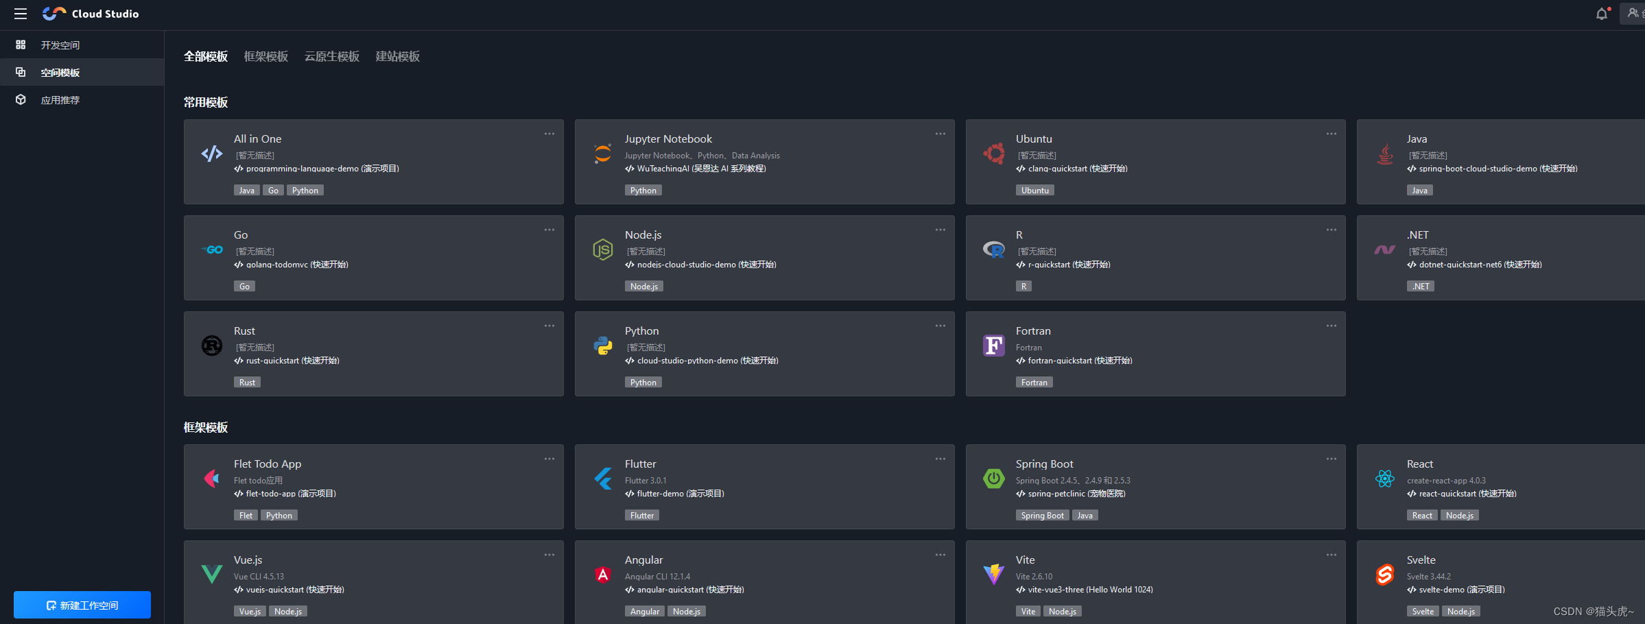
Task: Click the R language logo icon
Action: click(x=994, y=250)
